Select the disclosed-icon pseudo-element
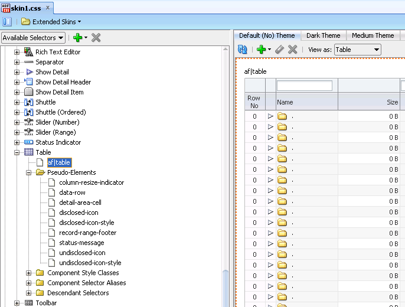405x307 pixels. point(79,213)
